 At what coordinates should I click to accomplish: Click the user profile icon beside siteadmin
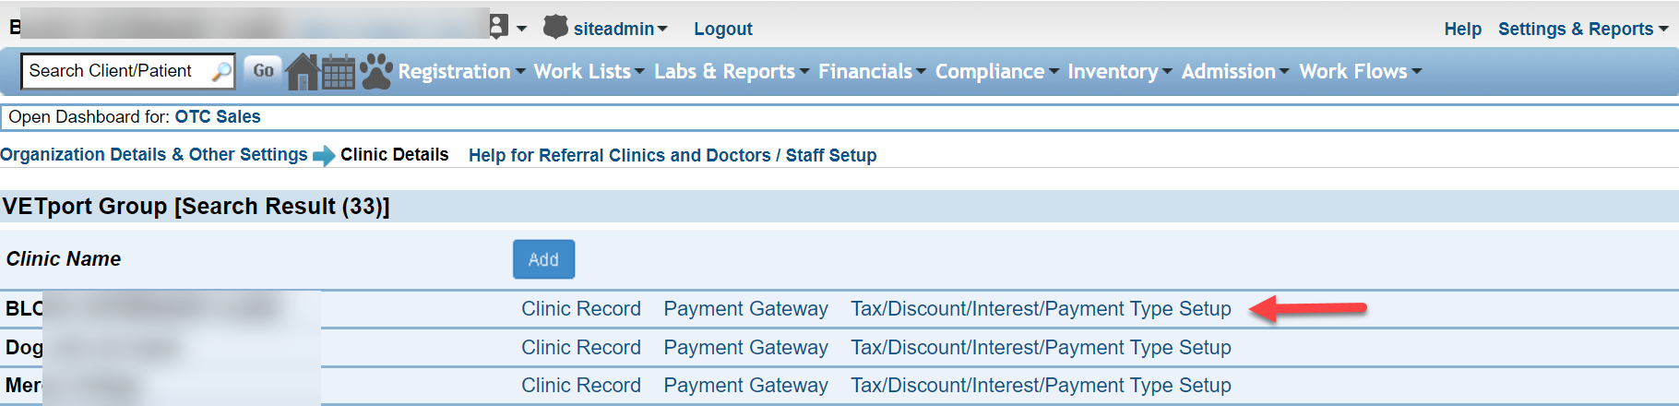pos(499,27)
